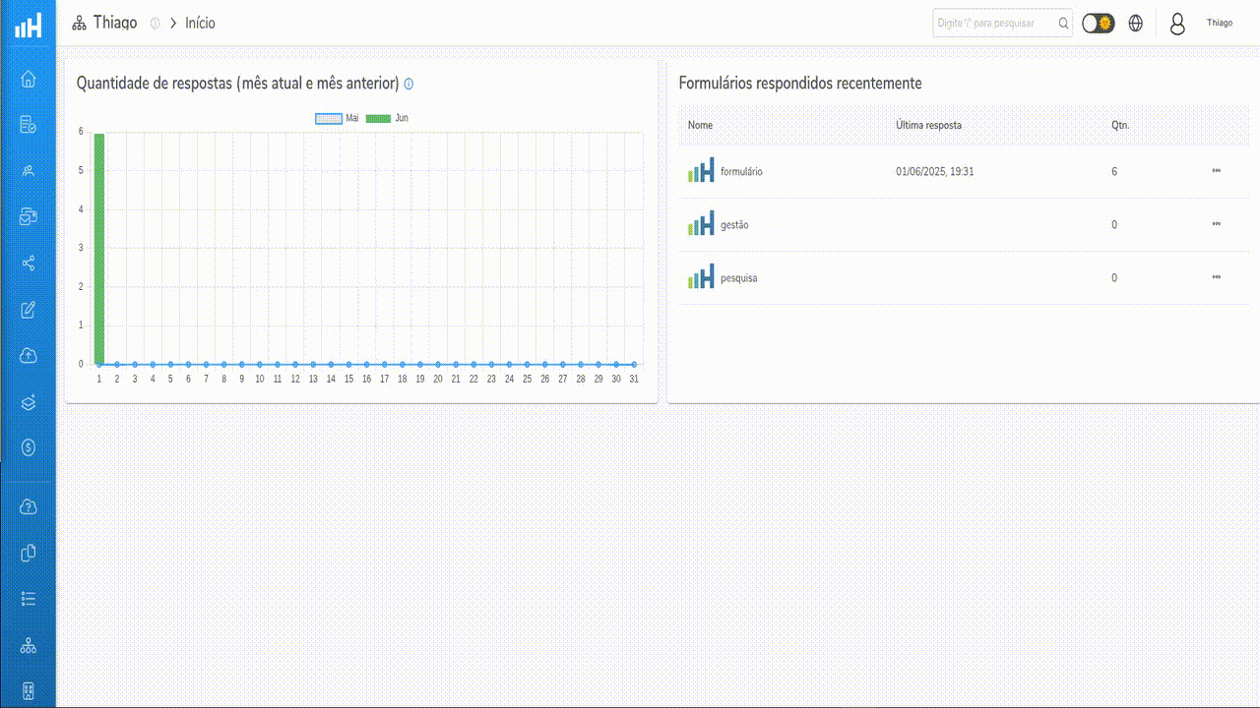Click the green June bar on day 1
Image resolution: width=1260 pixels, height=708 pixels.
99,249
